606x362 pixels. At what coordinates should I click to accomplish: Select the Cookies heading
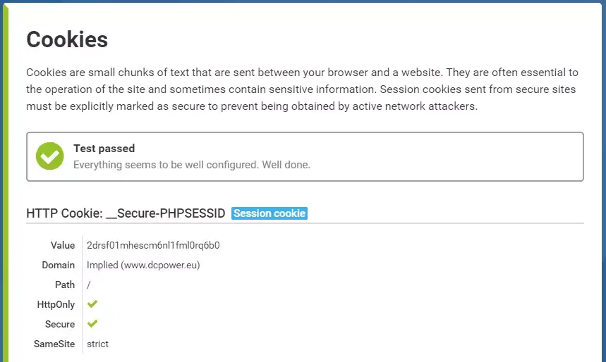pyautogui.click(x=67, y=39)
